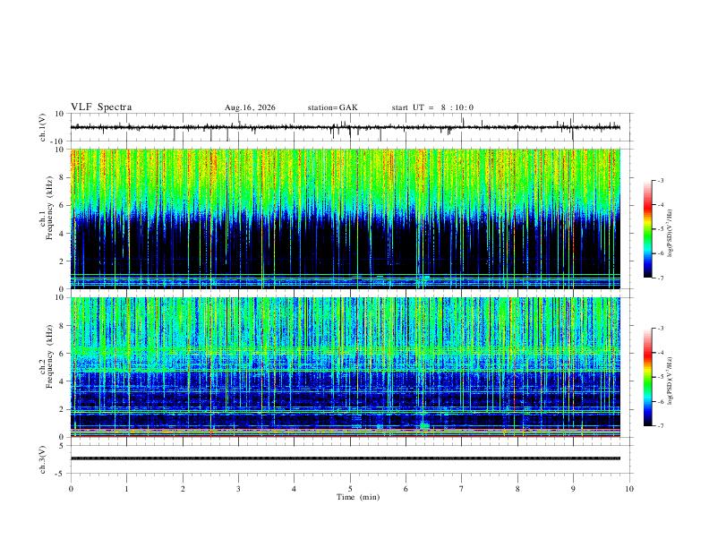Click the 9 minute tick label on time axis
The image size is (709, 548).
click(573, 489)
